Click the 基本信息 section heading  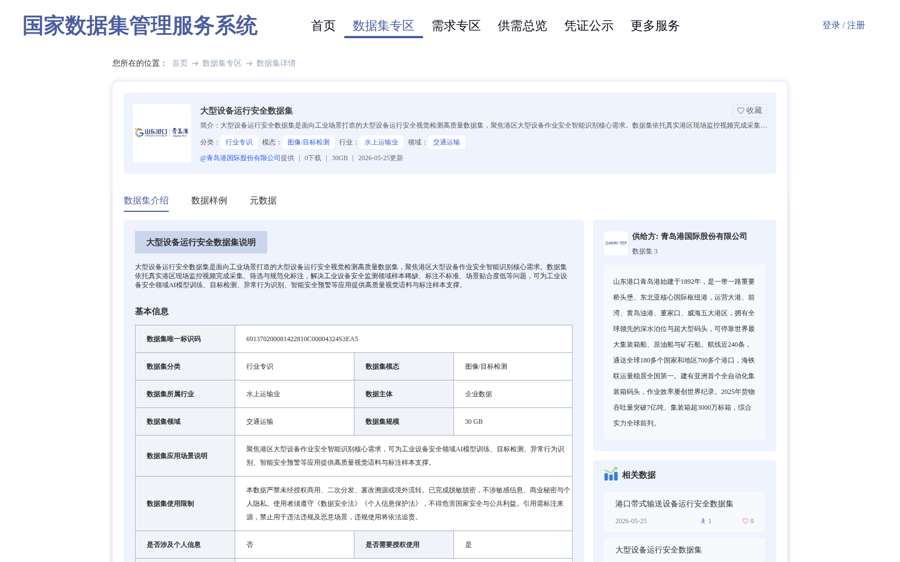[152, 311]
